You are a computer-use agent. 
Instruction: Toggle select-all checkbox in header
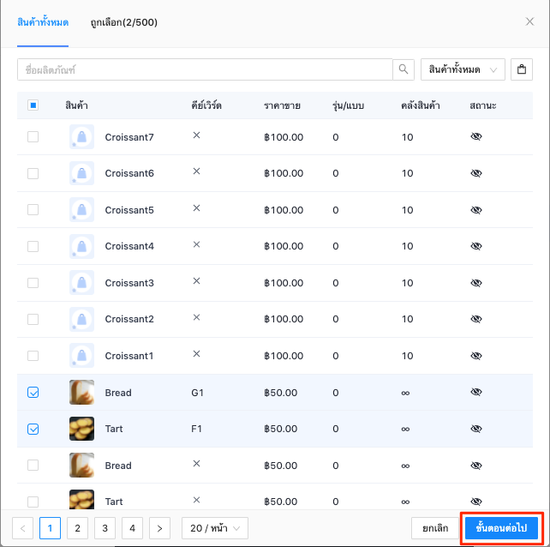[33, 105]
